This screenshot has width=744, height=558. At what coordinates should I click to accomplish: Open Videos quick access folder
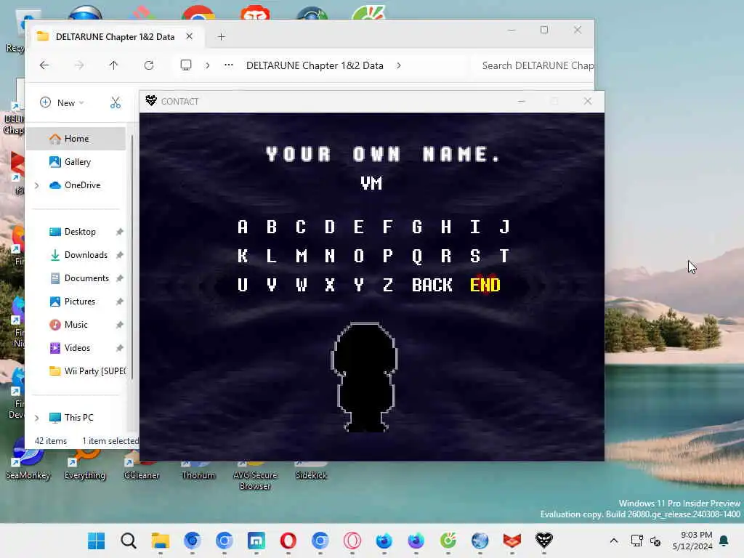(76, 348)
